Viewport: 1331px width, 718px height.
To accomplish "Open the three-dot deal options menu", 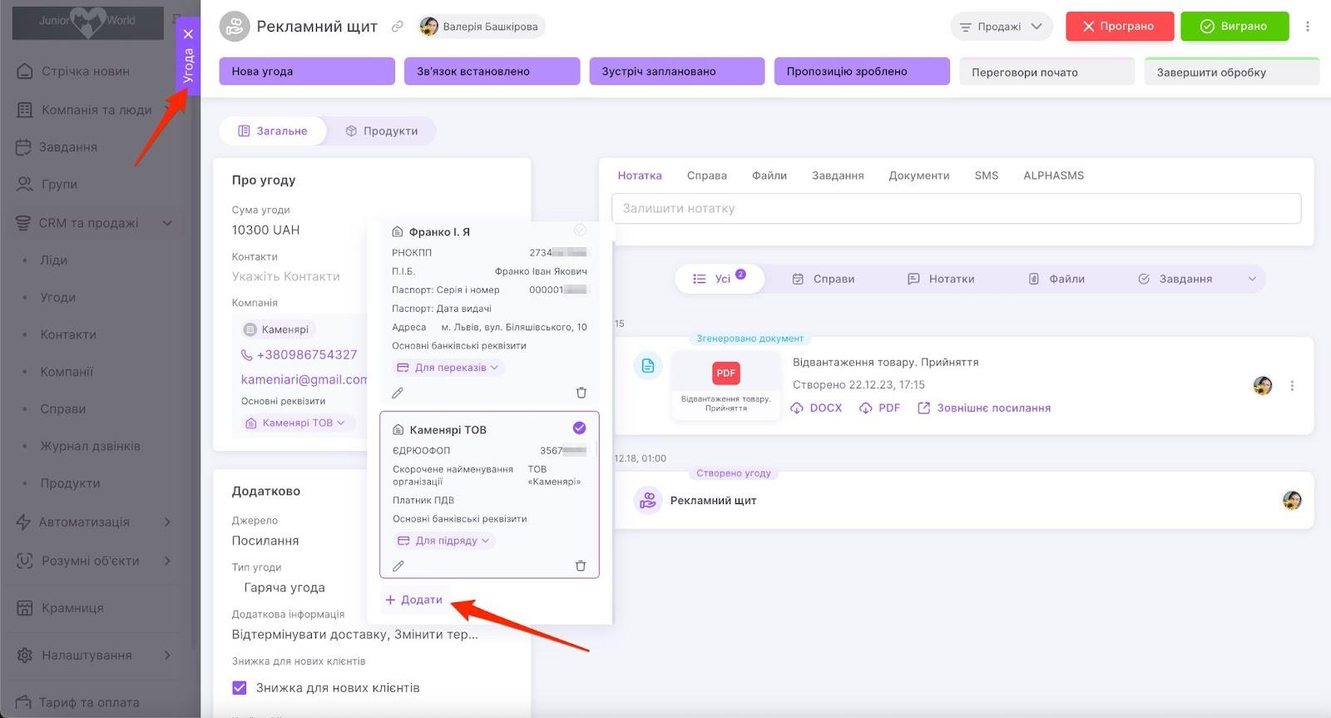I will click(1308, 27).
